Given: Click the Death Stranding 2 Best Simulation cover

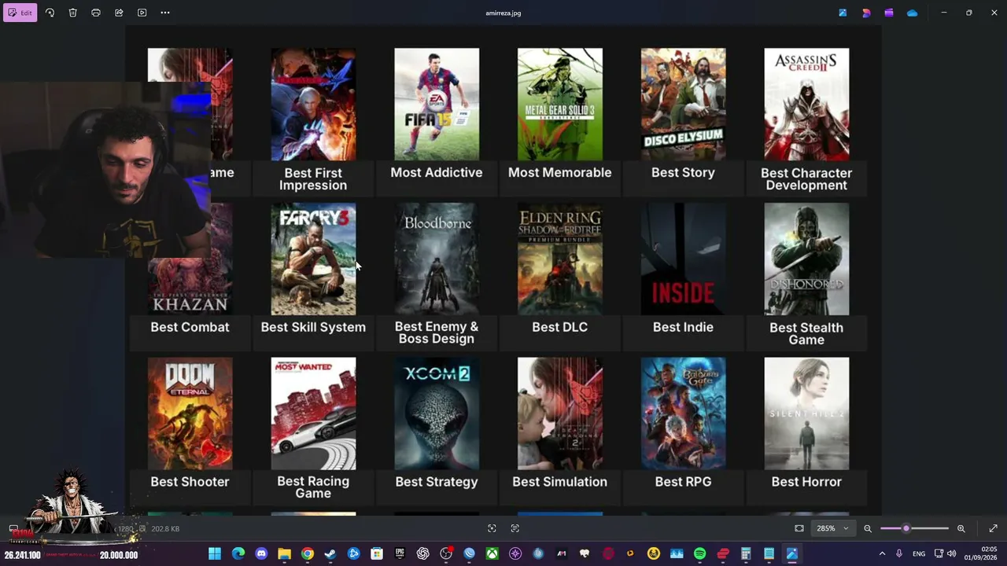Looking at the screenshot, I should pyautogui.click(x=560, y=413).
